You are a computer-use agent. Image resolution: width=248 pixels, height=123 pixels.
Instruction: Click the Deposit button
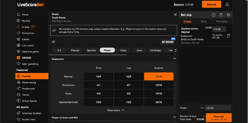pos(212,4)
